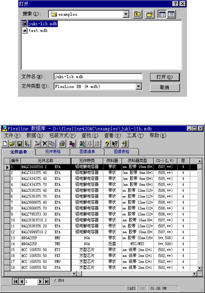
Task: Click the Save floppy disk icon
Action: coord(20,144)
